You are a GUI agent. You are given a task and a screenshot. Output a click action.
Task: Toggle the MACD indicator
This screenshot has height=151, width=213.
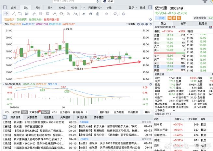(46, 112)
